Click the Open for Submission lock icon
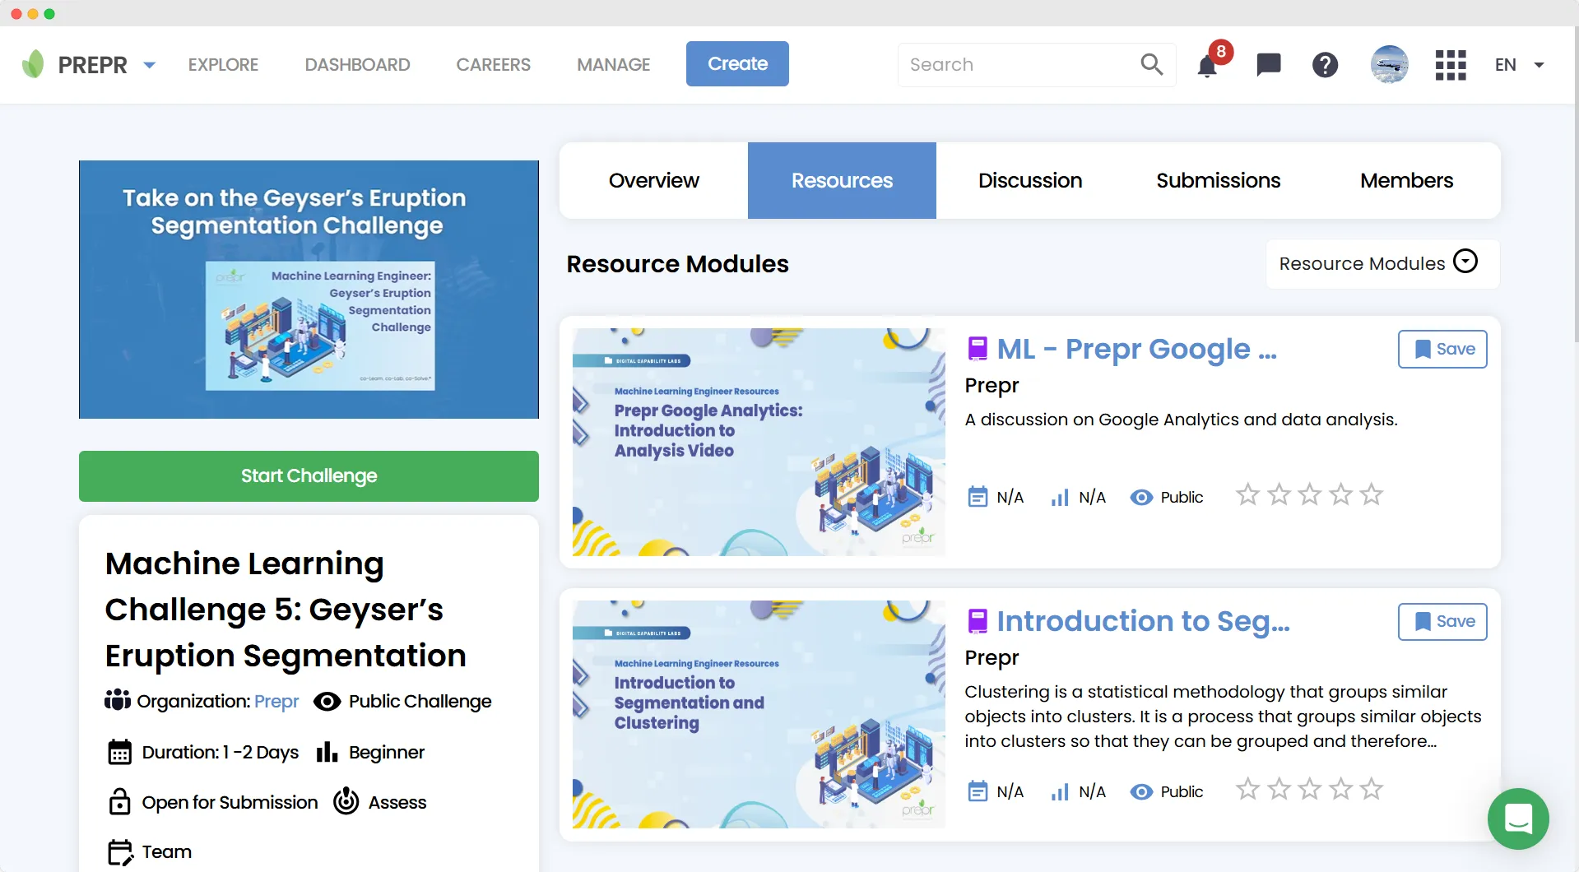Image resolution: width=1579 pixels, height=872 pixels. tap(120, 802)
